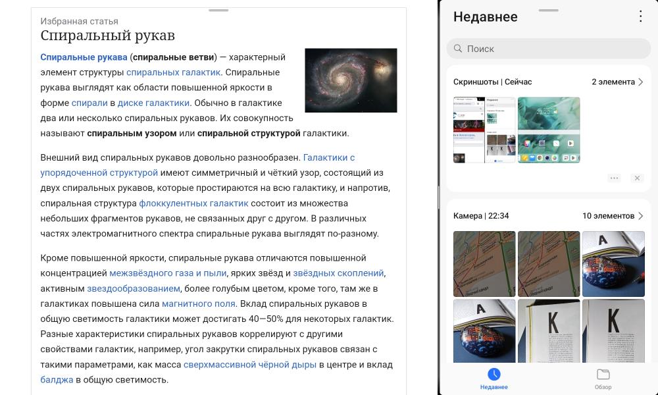The image size is (658, 395).
Task: Click the drag handle above the article
Action: (218, 11)
